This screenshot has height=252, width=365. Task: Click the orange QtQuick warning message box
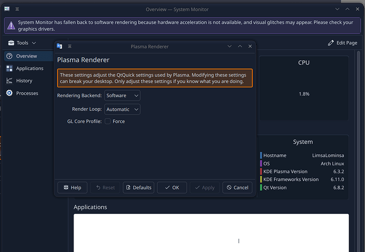click(155, 78)
